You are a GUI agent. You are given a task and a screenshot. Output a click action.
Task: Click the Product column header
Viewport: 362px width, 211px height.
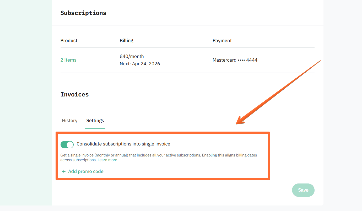click(69, 41)
